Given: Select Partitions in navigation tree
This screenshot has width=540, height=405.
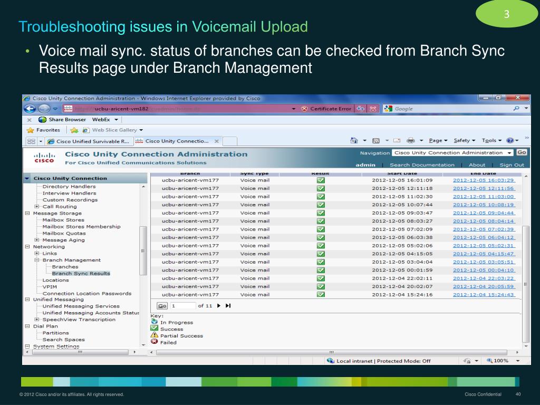Looking at the screenshot, I should pos(55,333).
